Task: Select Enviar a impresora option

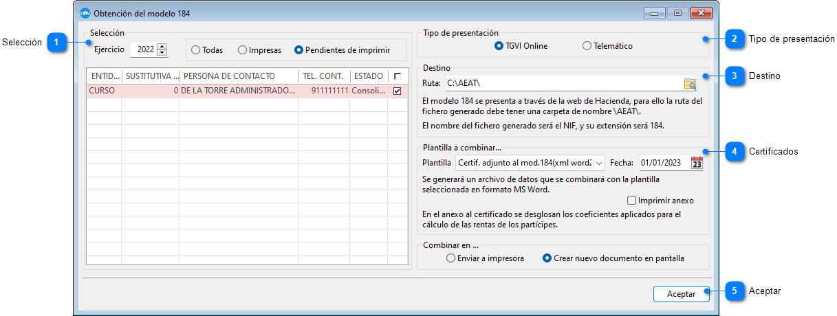Action: [450, 258]
